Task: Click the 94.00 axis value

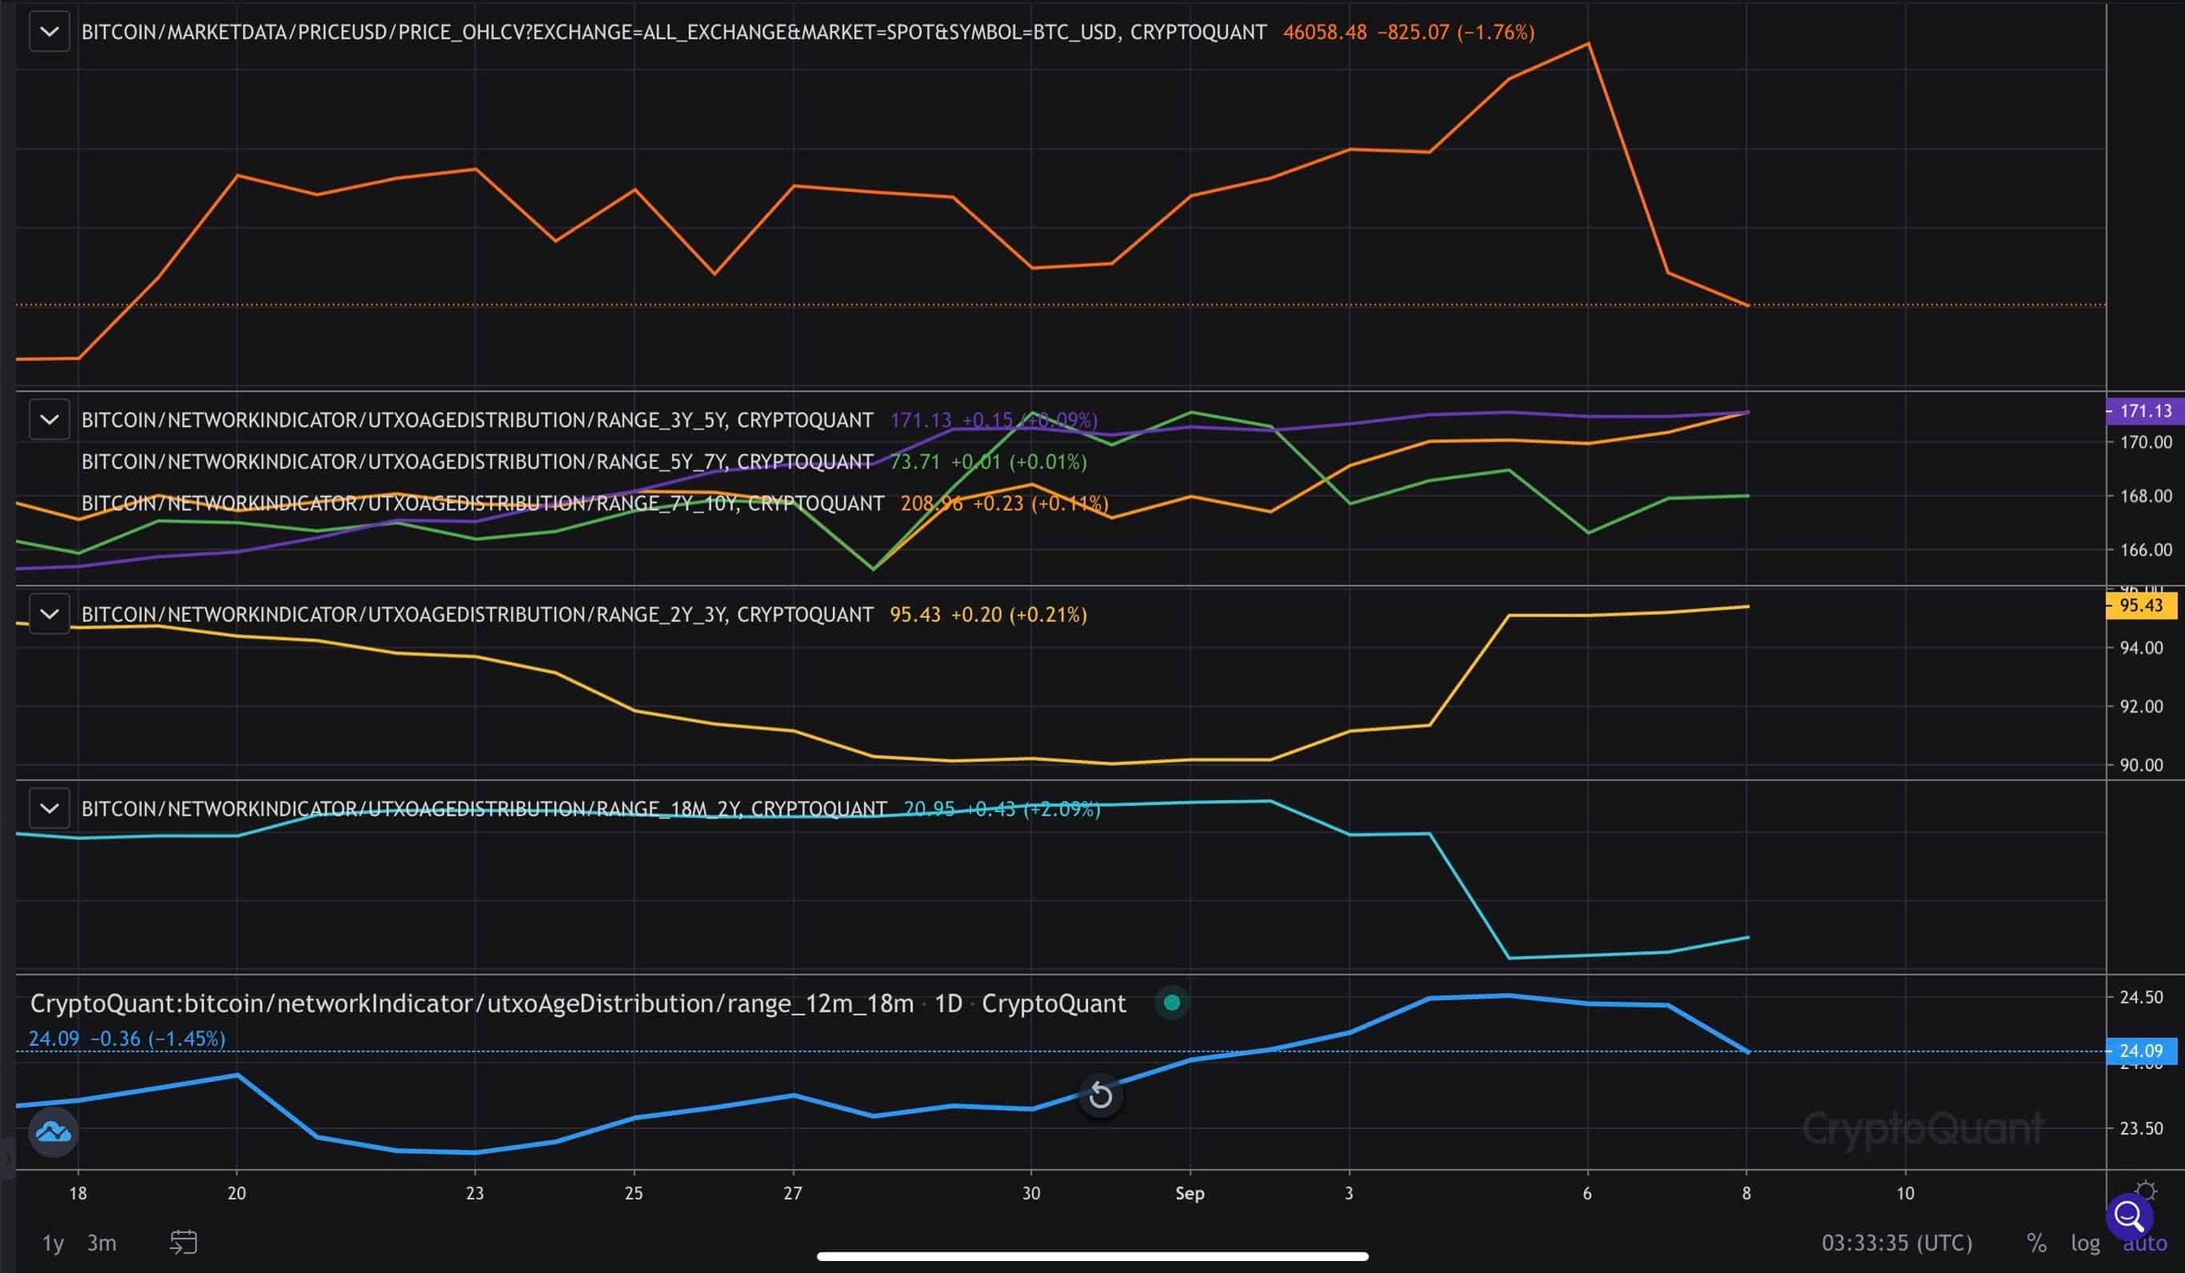Action: [2141, 648]
